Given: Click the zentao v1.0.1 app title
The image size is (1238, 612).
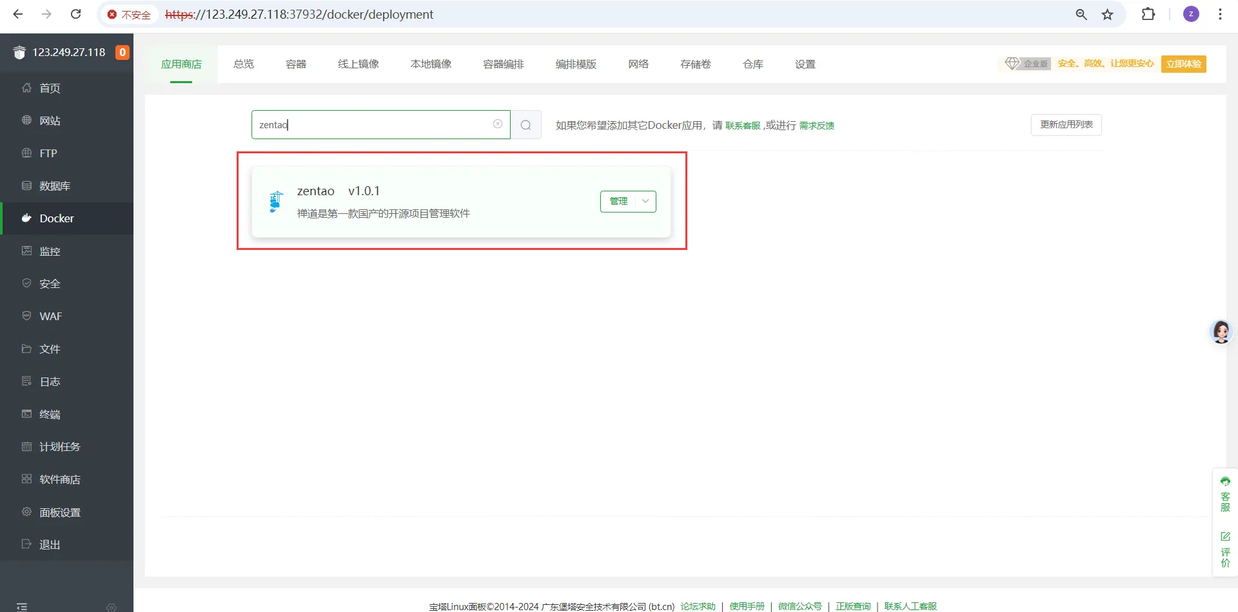Looking at the screenshot, I should coord(339,191).
